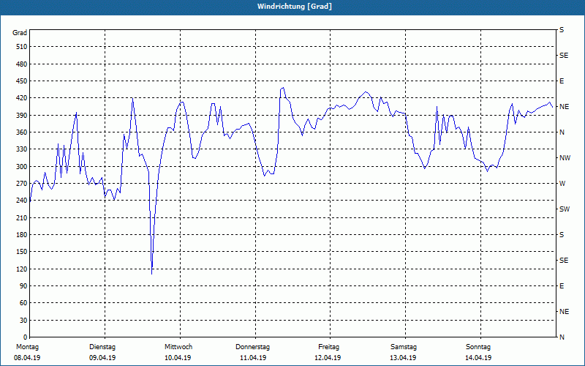Image resolution: width=585 pixels, height=366 pixels.
Task: Click the blue line's deepest dip near 110 degrees
Action: tap(152, 274)
